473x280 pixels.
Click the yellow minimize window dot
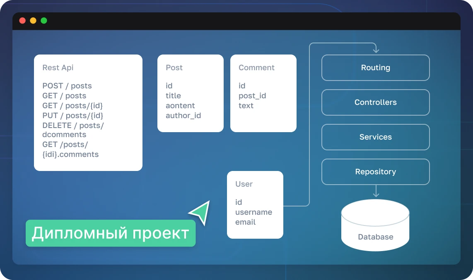[33, 21]
